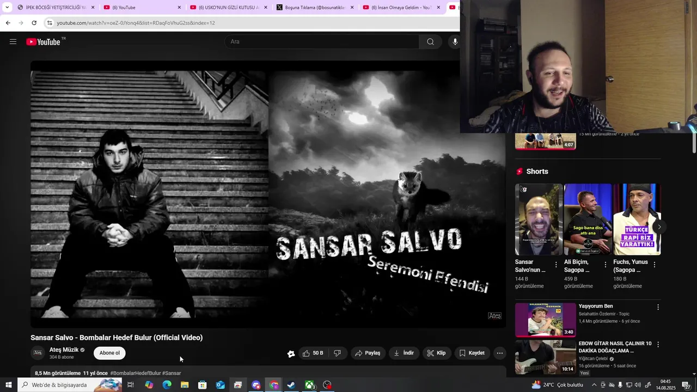Click the 4:07 playlist video thumbnail

[x=545, y=141]
